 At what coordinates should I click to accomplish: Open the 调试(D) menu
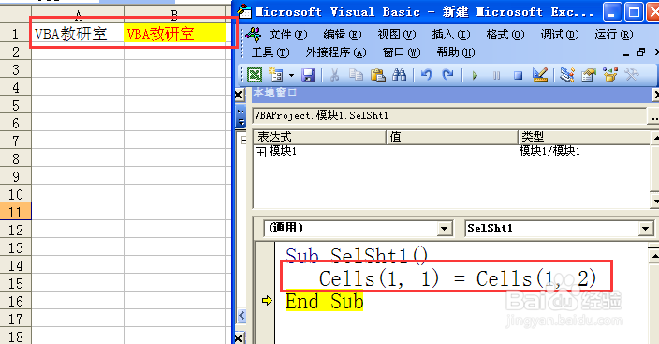pos(560,35)
